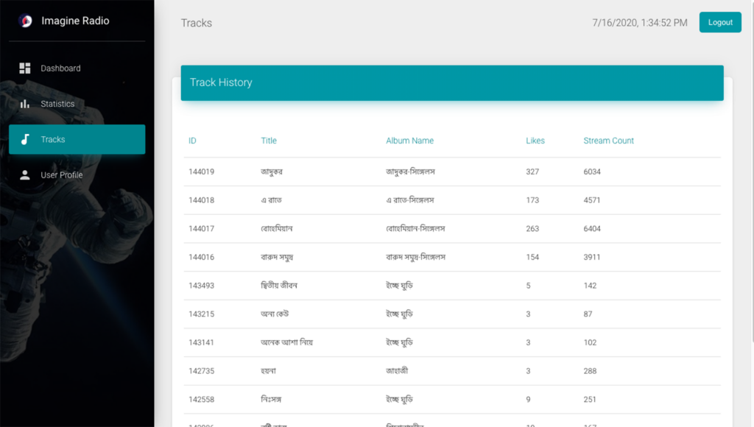Image resolution: width=754 pixels, height=427 pixels.
Task: Click the User Profile person icon
Action: (x=25, y=175)
